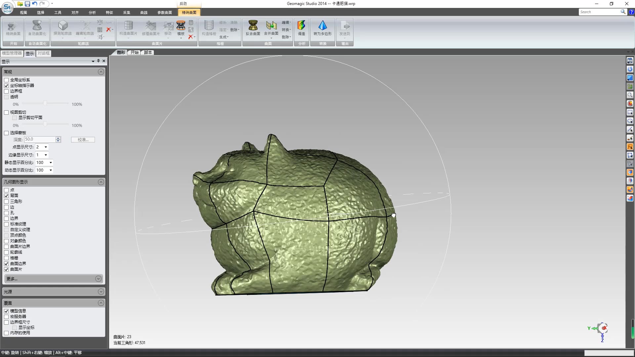
Task: Save the file with the floppy disk icon
Action: (27, 4)
